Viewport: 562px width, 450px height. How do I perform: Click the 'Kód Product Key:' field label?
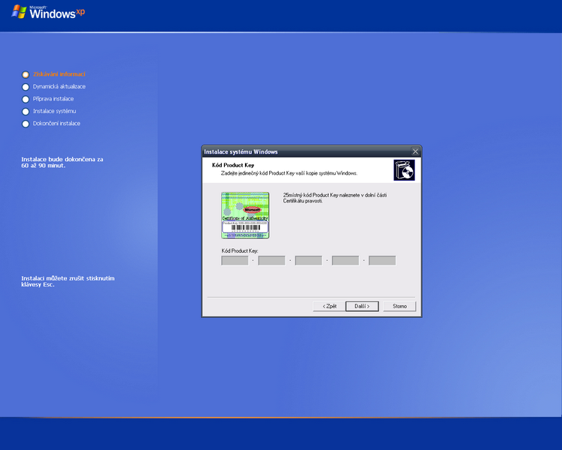240,250
